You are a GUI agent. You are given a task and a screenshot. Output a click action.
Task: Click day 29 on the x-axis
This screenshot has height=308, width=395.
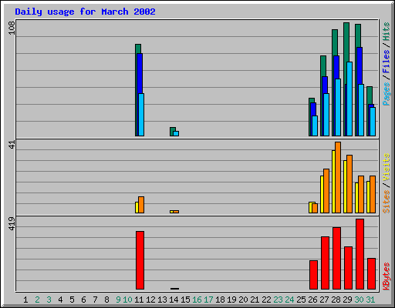pos(347,300)
